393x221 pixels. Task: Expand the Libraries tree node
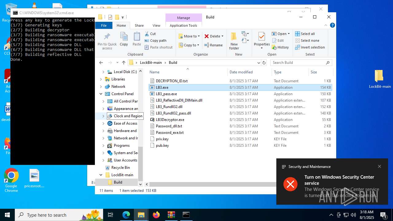pos(101,79)
